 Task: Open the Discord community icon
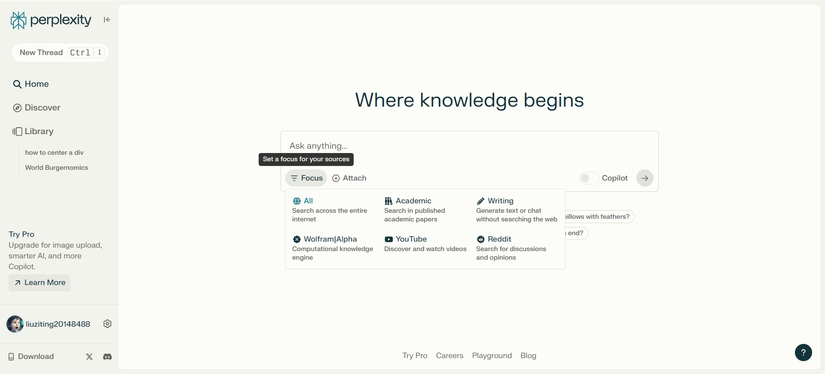click(x=107, y=357)
